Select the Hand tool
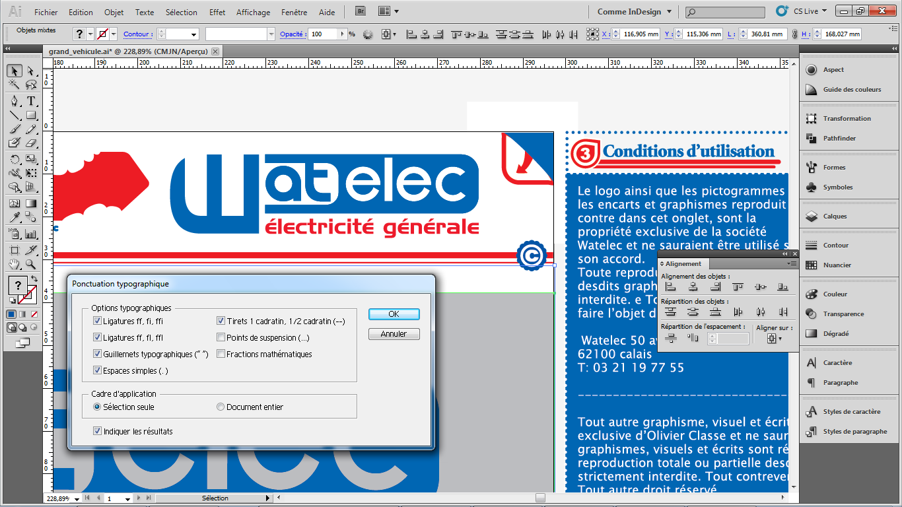902x507 pixels. click(x=14, y=264)
